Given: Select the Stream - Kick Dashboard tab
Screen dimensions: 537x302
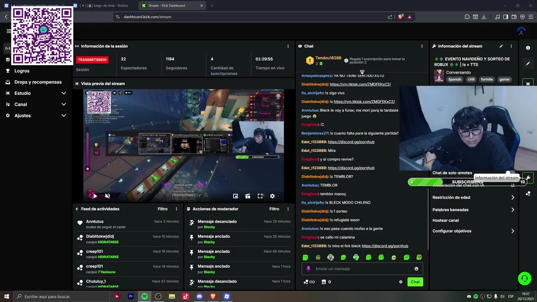Looking at the screenshot, I should tap(172, 5).
